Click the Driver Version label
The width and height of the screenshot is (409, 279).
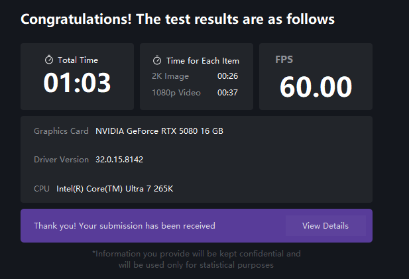coord(61,160)
